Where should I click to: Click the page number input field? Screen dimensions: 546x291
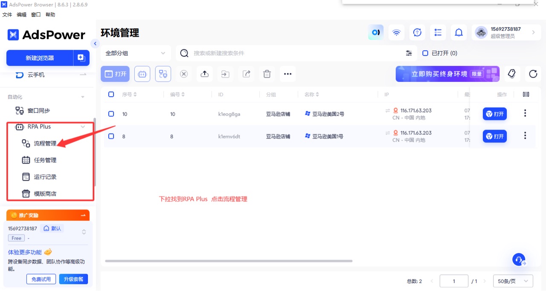coord(454,281)
